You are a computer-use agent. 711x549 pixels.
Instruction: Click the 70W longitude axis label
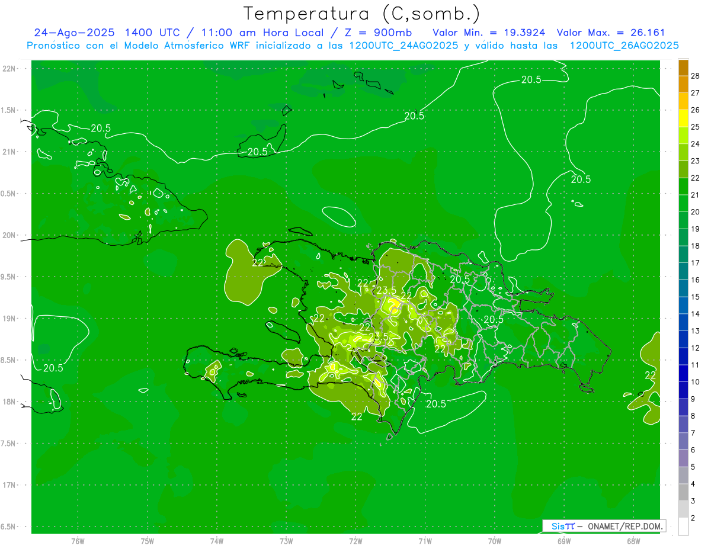click(x=495, y=541)
